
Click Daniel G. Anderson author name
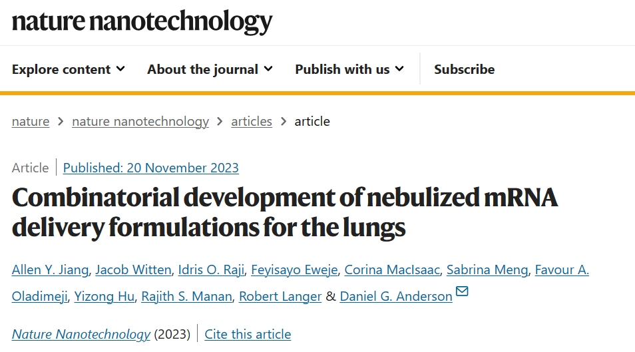396,297
